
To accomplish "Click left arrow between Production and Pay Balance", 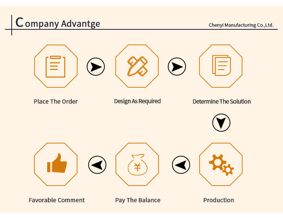I will click(181, 165).
